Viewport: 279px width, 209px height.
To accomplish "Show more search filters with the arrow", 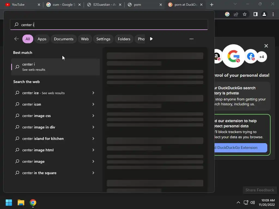I will click(x=151, y=39).
